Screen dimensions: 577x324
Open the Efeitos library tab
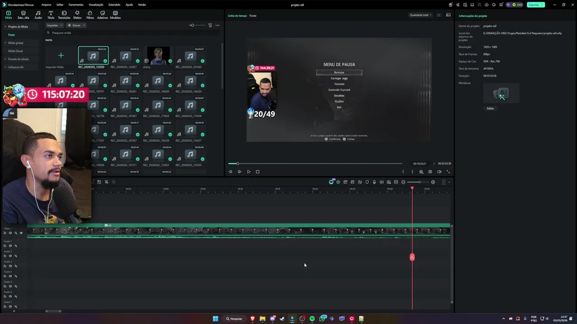[77, 15]
